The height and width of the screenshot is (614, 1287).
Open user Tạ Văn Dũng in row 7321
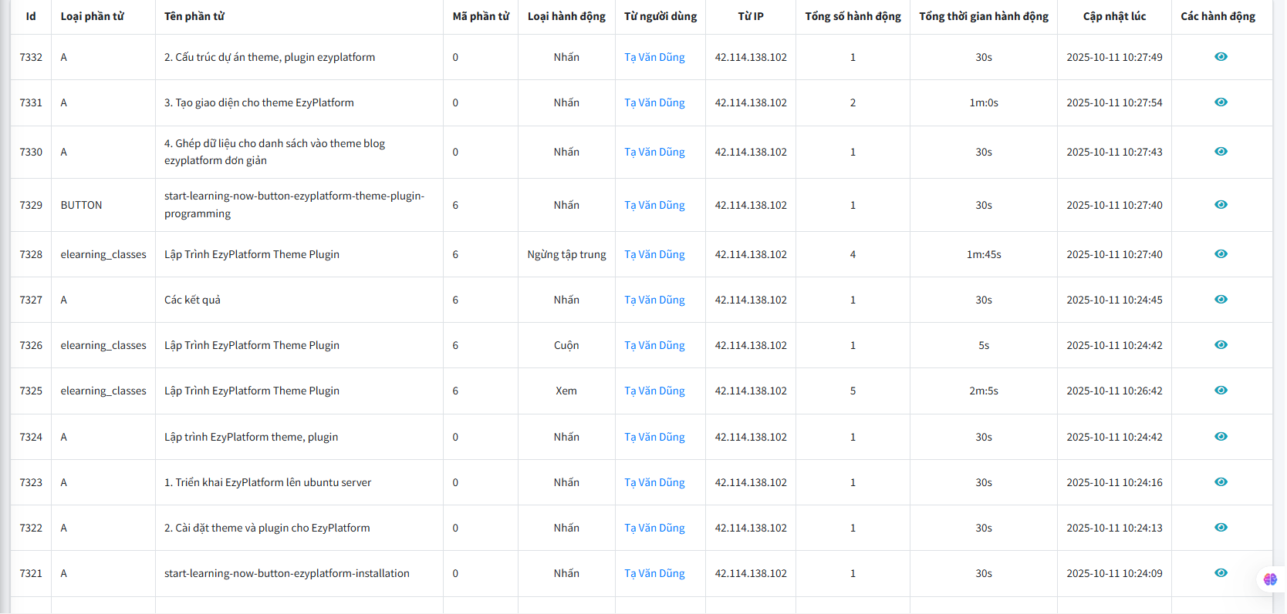(654, 573)
